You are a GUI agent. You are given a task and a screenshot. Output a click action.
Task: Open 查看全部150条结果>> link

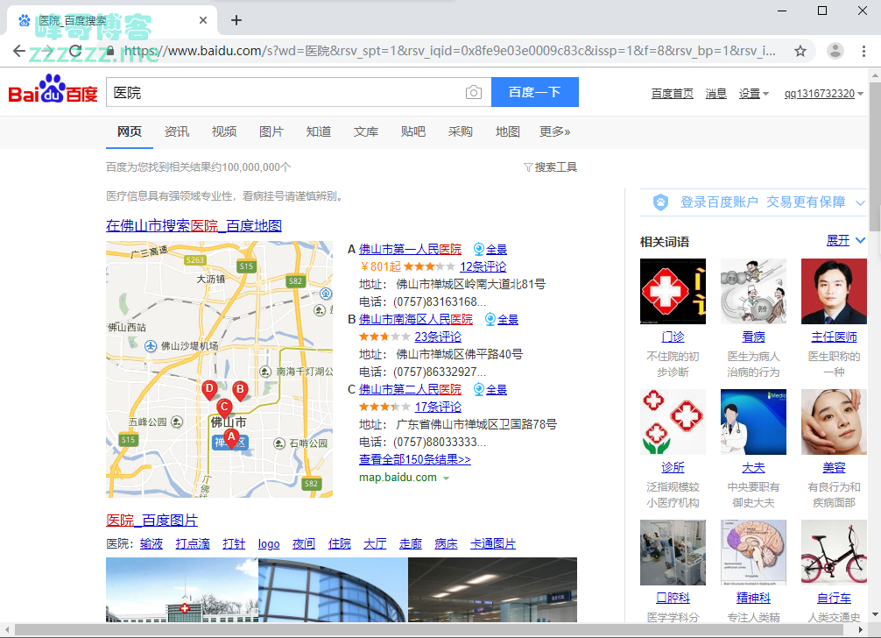click(x=414, y=460)
